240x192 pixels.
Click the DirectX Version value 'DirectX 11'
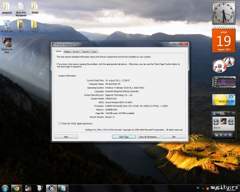click(110, 117)
